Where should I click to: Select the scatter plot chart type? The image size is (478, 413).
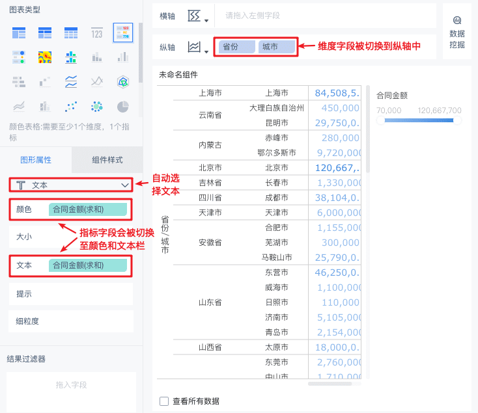tap(71, 107)
